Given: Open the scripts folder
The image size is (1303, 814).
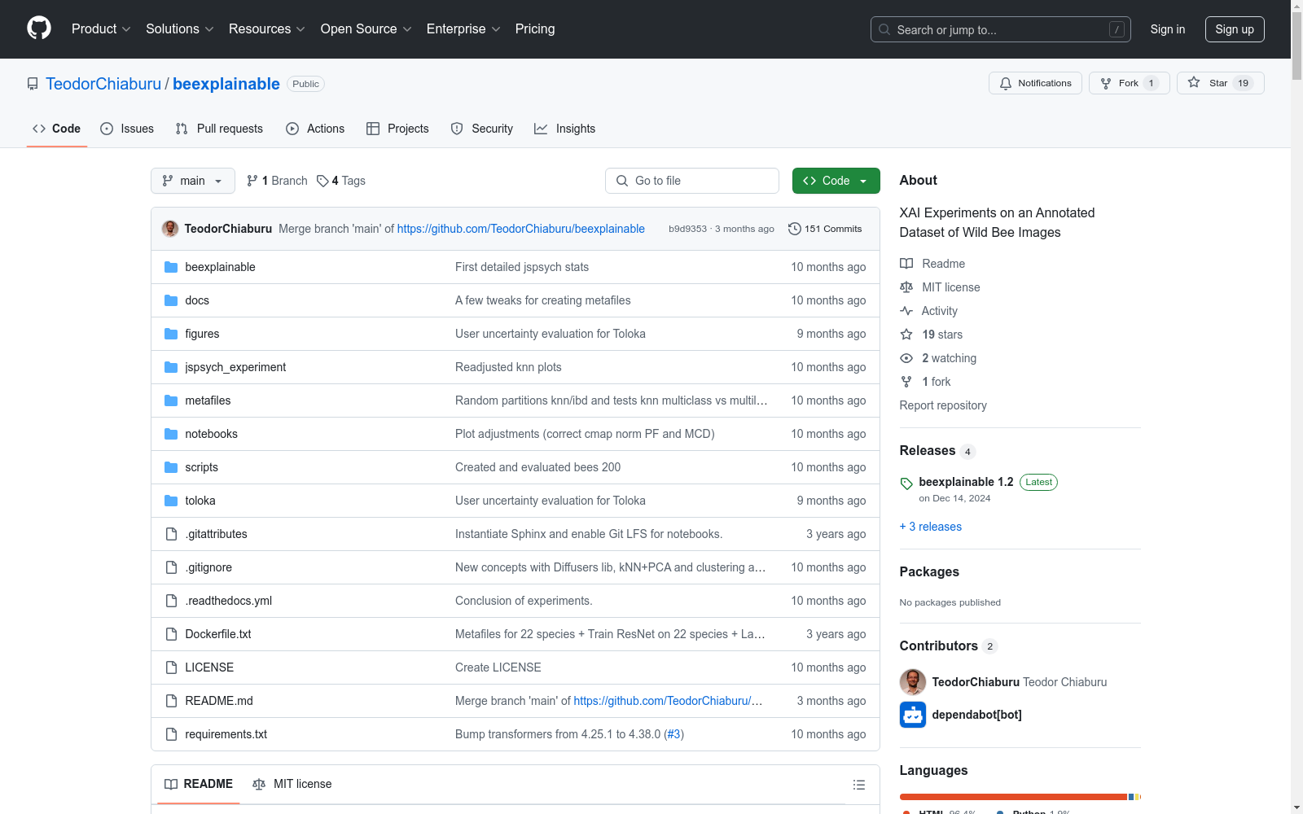Looking at the screenshot, I should pyautogui.click(x=201, y=467).
